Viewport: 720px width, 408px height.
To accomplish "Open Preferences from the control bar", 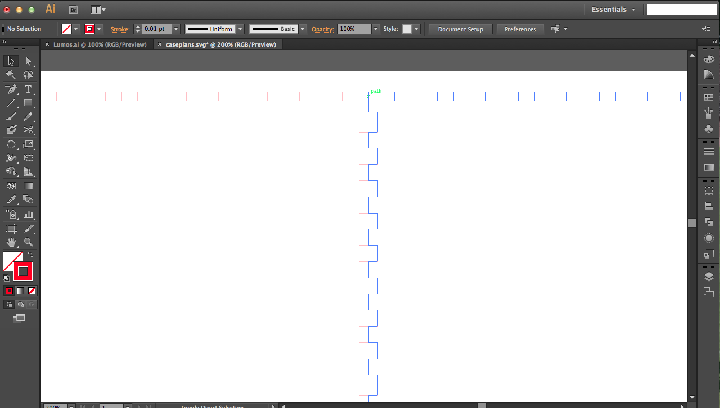I will click(520, 29).
